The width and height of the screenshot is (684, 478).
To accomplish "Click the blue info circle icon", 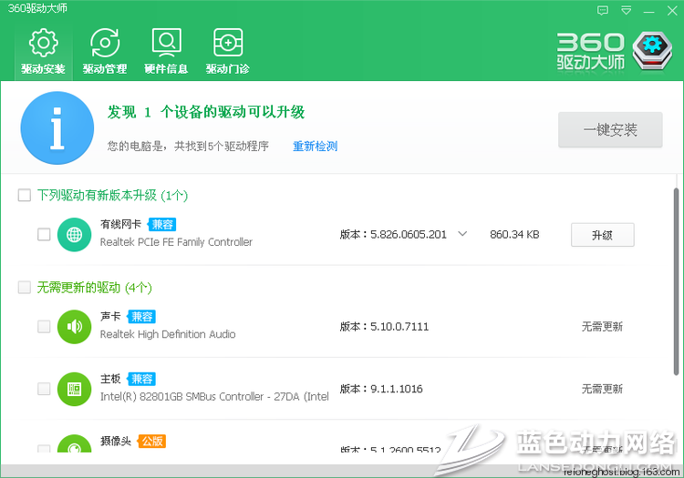I will (x=57, y=132).
